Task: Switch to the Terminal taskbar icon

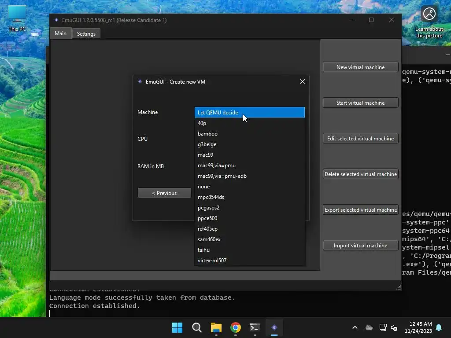Action: 255,327
